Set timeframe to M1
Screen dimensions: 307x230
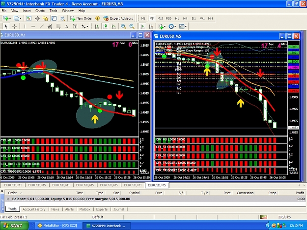click(x=143, y=18)
